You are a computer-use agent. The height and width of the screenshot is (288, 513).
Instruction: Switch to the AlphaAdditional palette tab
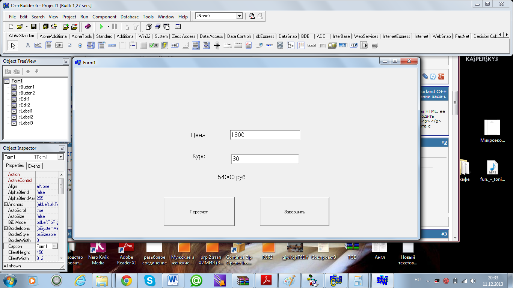[54, 36]
